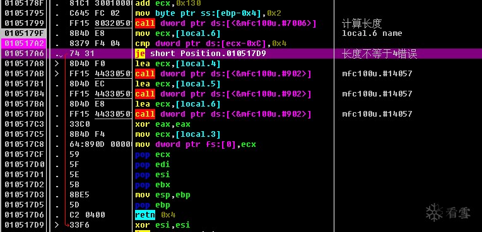This screenshot has width=482, height=232.
Task: Select address 010517D9
Action: click(x=24, y=225)
